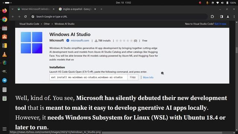Close the 'Wow! Microsoft Windo…' tab
The height and width of the screenshot is (134, 238).
(54, 9)
